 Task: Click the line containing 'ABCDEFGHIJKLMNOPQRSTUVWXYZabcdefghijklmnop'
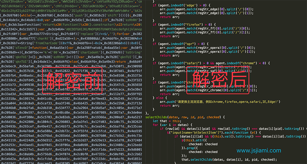(71, 29)
